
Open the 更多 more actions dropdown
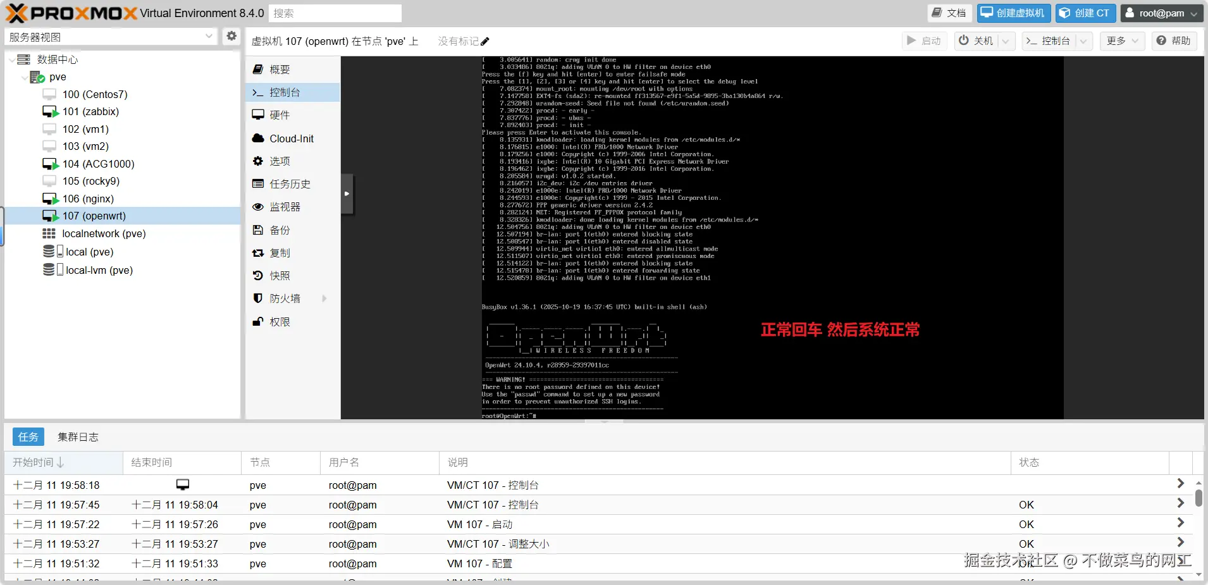tap(1123, 41)
